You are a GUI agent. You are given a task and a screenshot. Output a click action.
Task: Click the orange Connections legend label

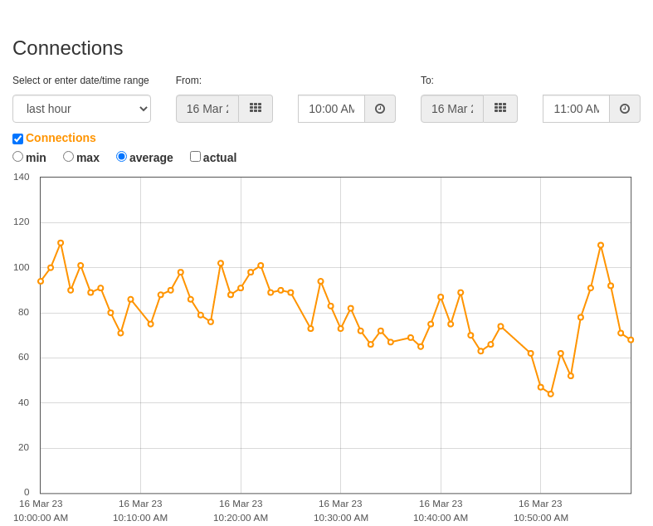point(61,138)
